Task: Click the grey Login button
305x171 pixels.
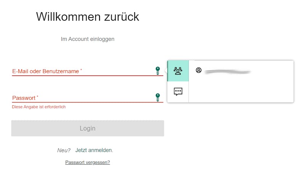Action: coord(88,128)
